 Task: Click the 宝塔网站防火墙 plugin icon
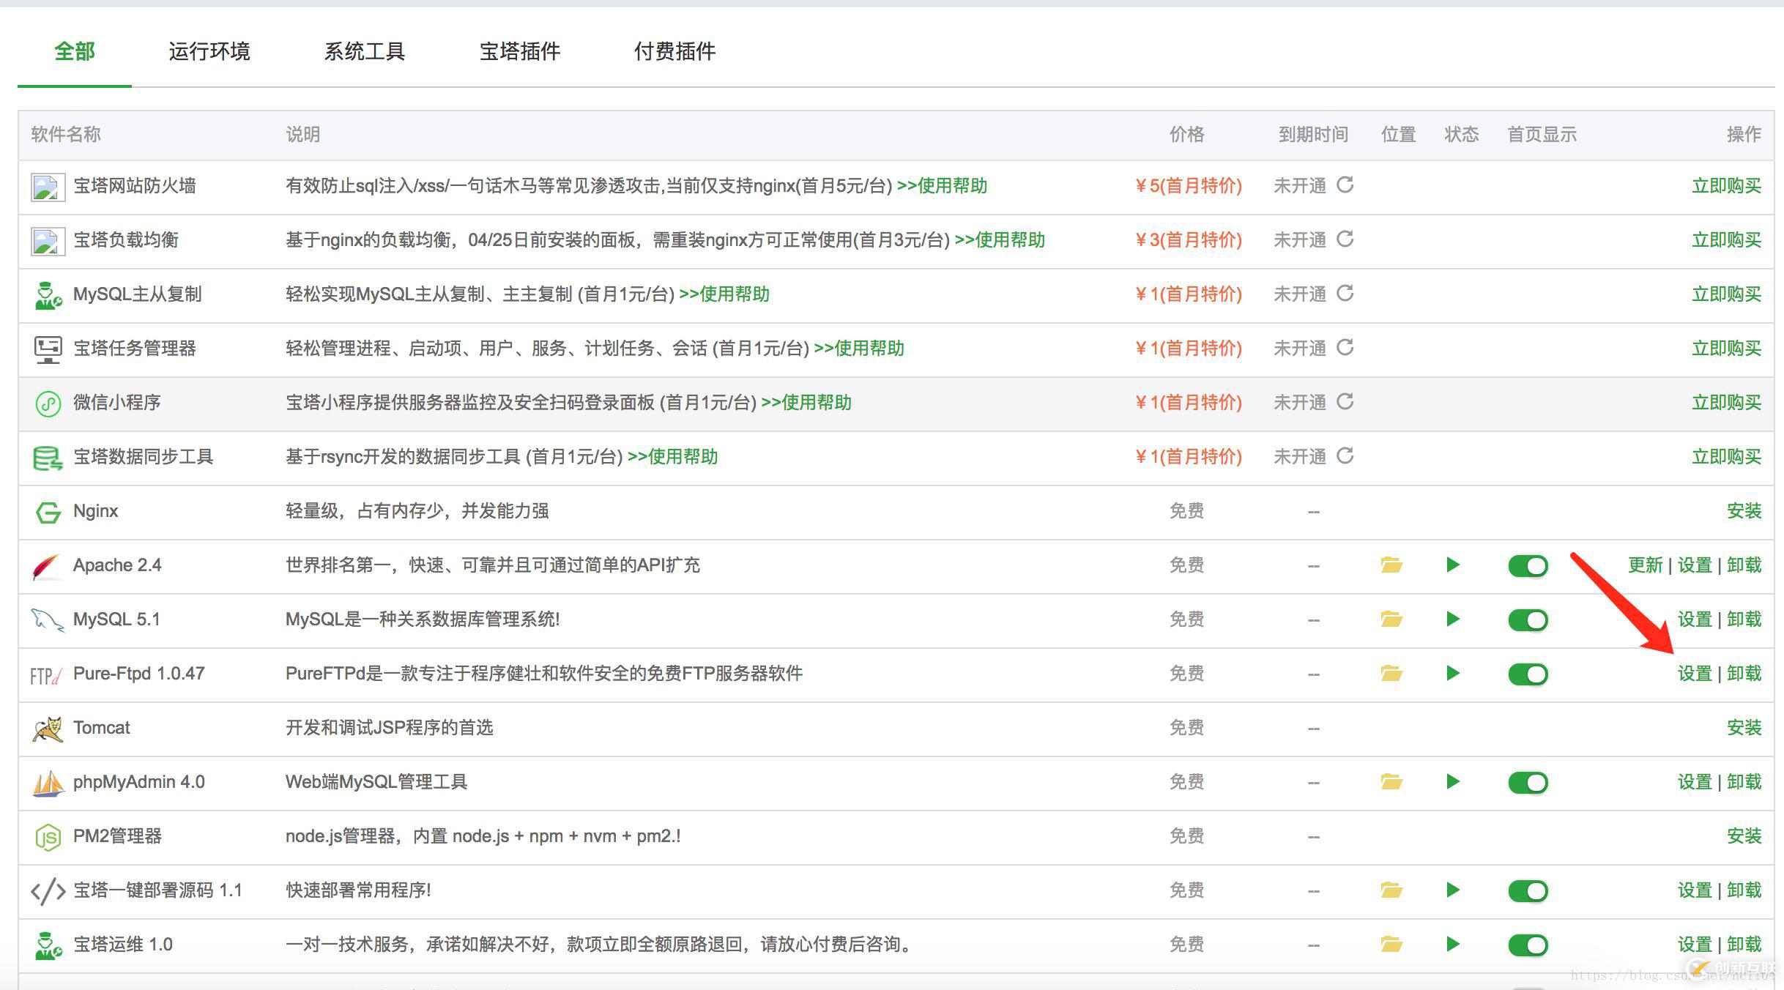[46, 185]
